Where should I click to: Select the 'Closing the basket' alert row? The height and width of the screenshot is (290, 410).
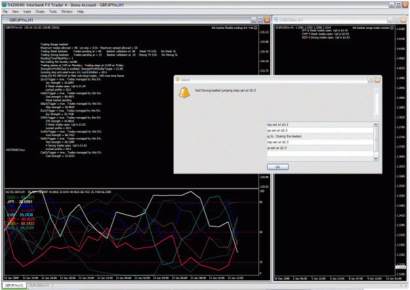[320, 136]
